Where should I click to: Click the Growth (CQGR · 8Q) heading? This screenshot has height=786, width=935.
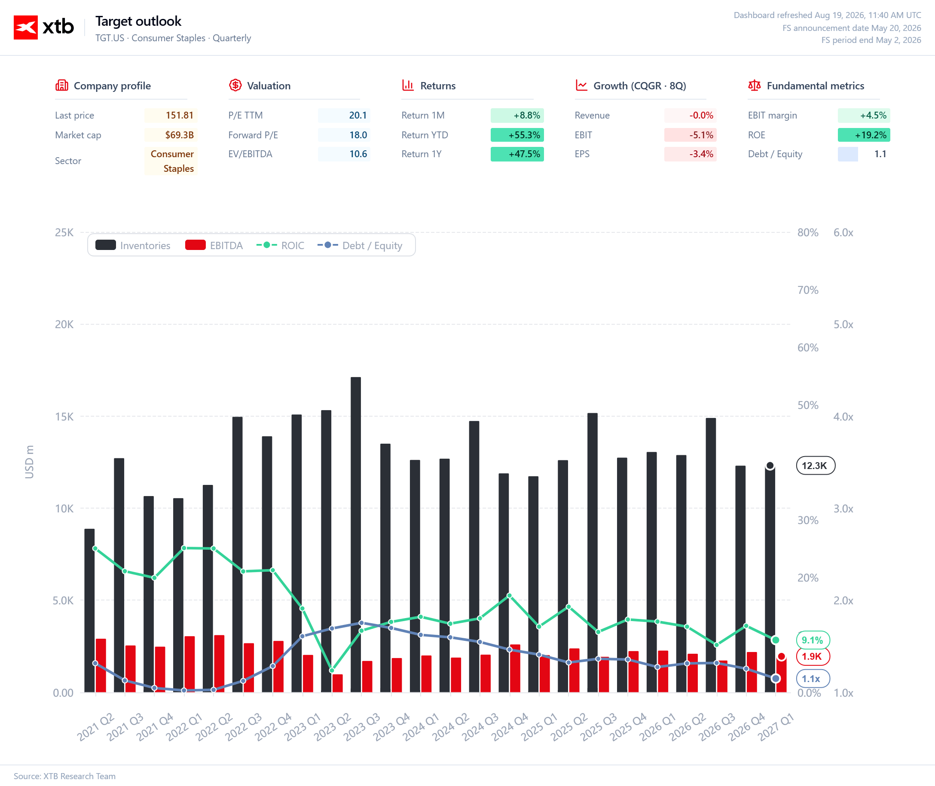pyautogui.click(x=639, y=85)
